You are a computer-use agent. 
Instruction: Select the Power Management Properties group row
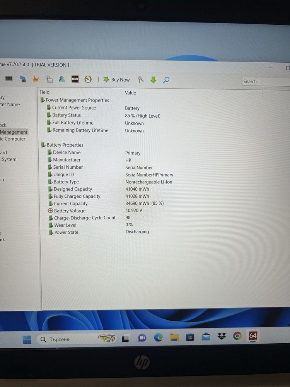pos(75,100)
